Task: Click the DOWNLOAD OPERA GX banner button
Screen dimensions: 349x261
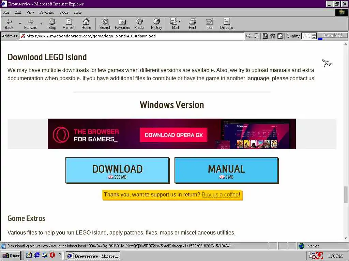Action: tap(173, 135)
